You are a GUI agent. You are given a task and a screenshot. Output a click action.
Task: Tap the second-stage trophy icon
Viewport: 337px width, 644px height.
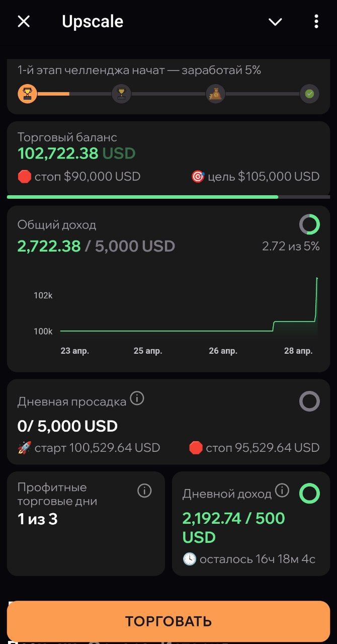click(121, 94)
